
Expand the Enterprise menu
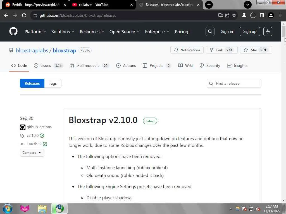click(157, 32)
